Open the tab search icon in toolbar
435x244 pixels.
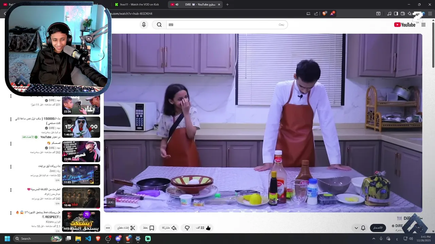tap(378, 14)
